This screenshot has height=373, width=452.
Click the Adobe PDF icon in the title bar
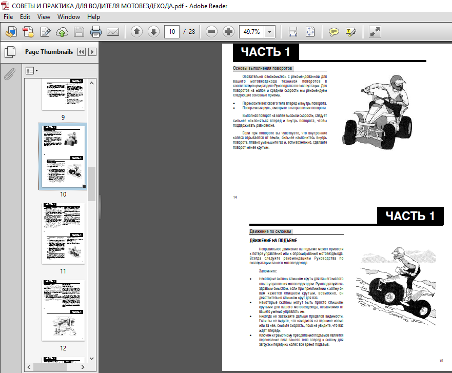(x=5, y=6)
